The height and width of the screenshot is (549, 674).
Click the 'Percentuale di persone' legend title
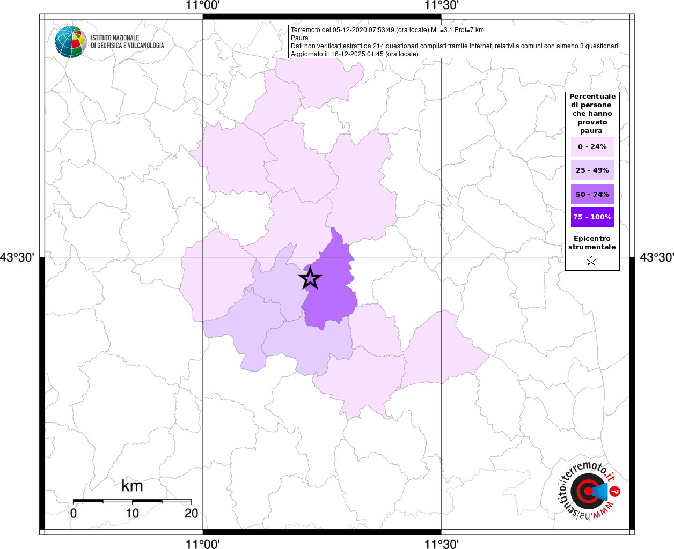tap(592, 113)
